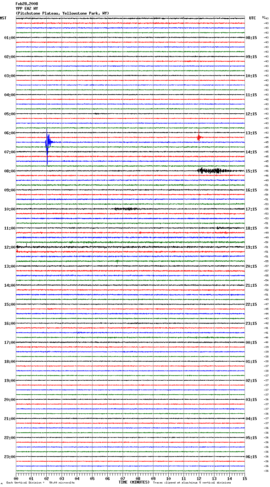Select the 02:00 MST time label
The image size is (270, 487).
coord(10,57)
